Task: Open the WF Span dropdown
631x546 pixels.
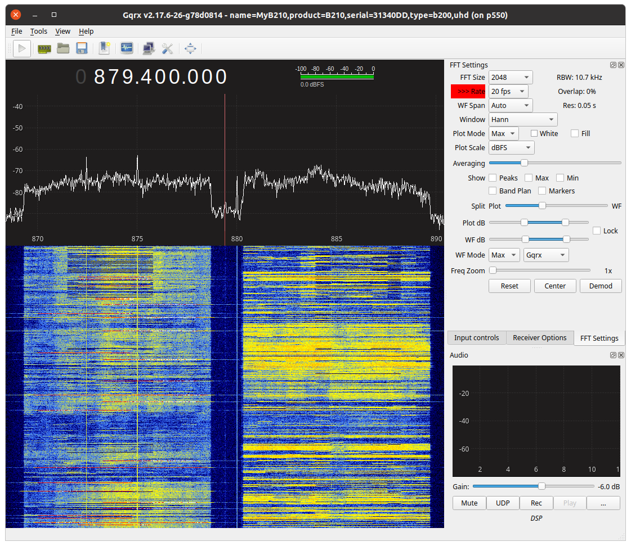Action: (x=511, y=105)
